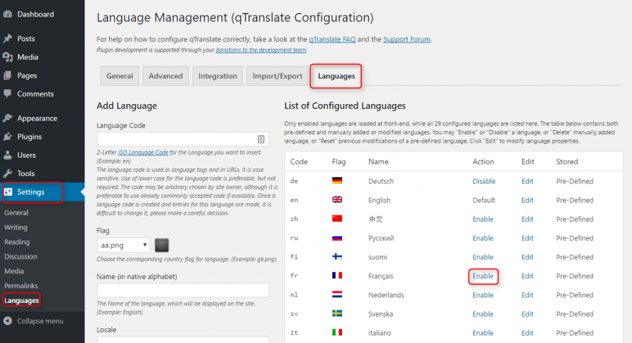Click the German flag icon
Viewport: 632px width, 343px height.
(x=337, y=180)
